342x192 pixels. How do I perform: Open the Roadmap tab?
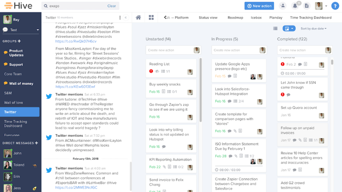coord(235,18)
